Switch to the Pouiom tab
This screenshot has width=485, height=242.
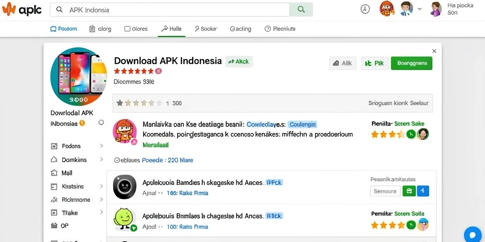click(64, 29)
